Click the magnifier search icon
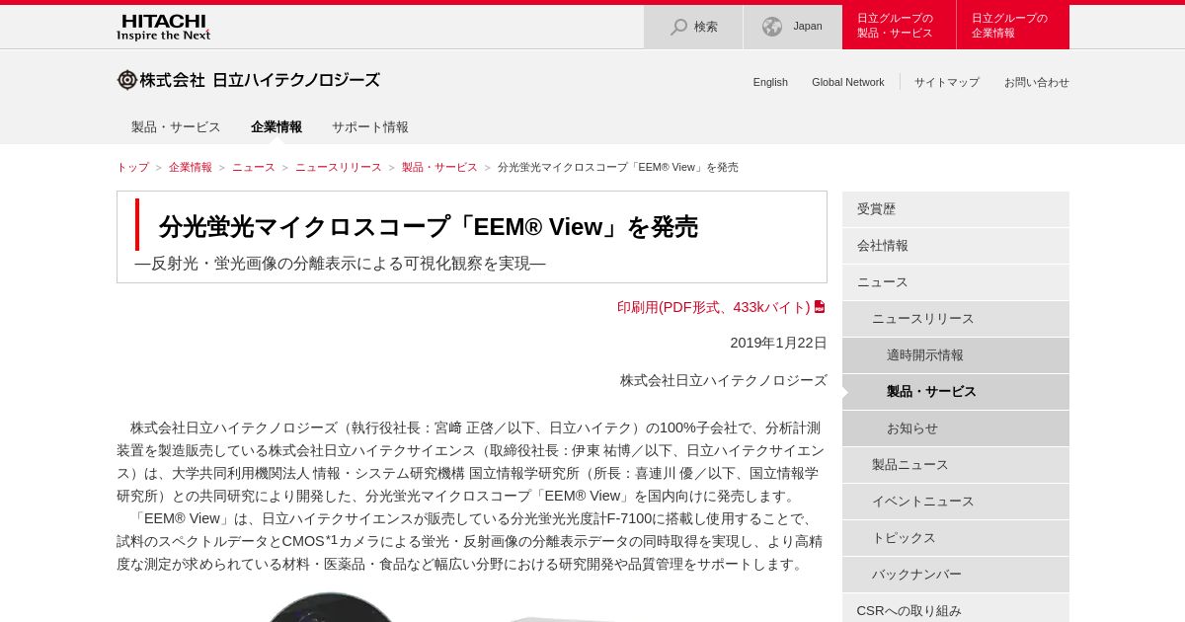 click(x=678, y=27)
